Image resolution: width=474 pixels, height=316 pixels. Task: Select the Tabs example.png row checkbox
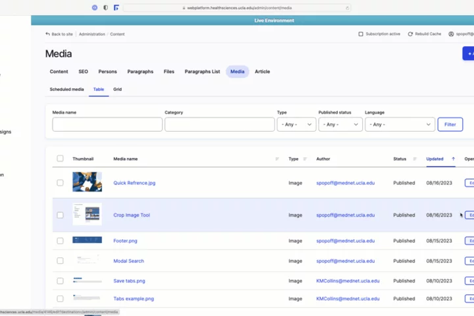click(x=60, y=298)
